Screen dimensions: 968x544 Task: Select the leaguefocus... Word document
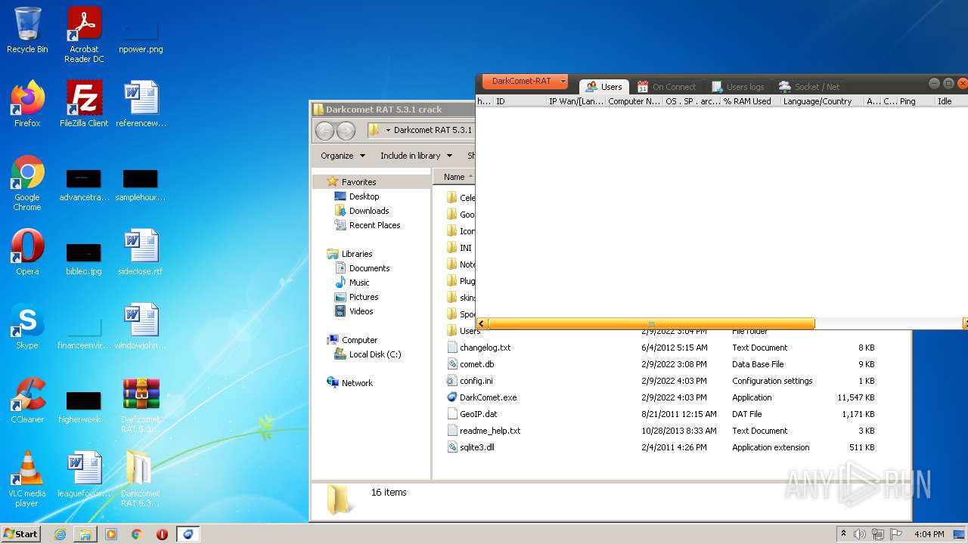click(84, 474)
